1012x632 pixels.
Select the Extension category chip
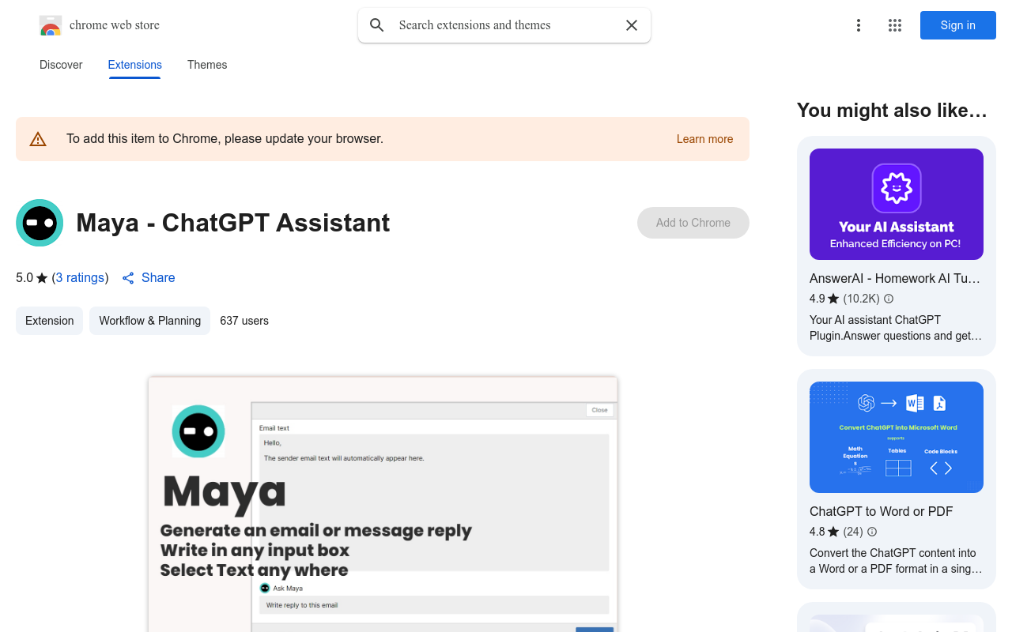[x=49, y=321]
